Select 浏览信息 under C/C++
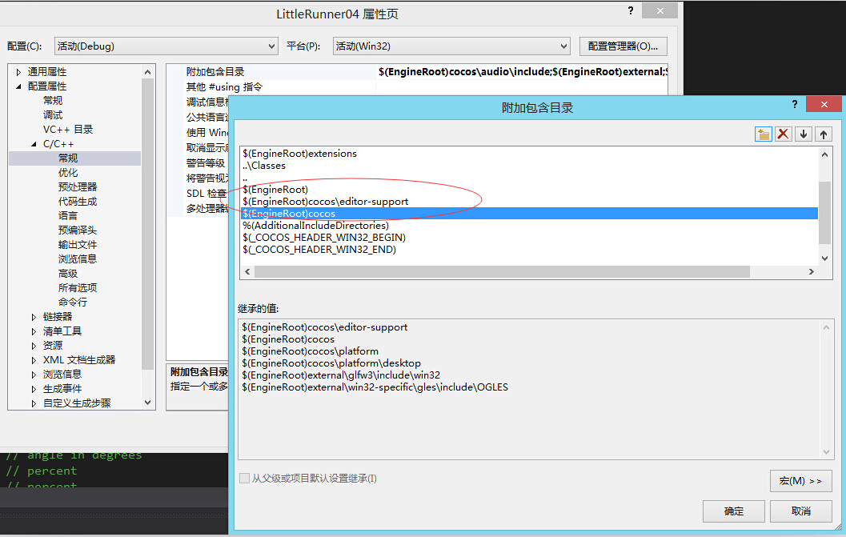The width and height of the screenshot is (846, 537). [x=78, y=259]
